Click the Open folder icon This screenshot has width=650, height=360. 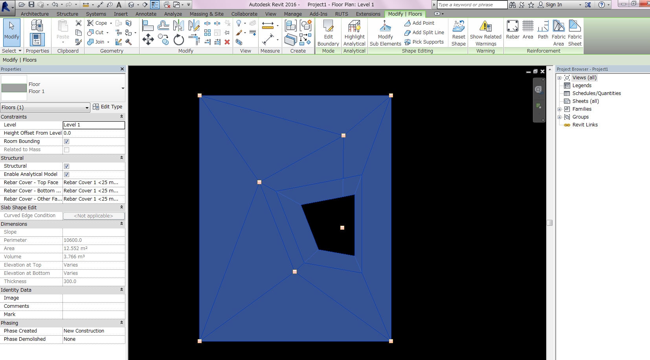pos(22,5)
